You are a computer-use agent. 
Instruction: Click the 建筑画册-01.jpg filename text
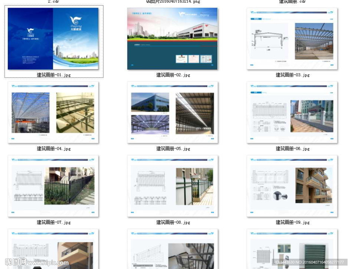[53, 75]
